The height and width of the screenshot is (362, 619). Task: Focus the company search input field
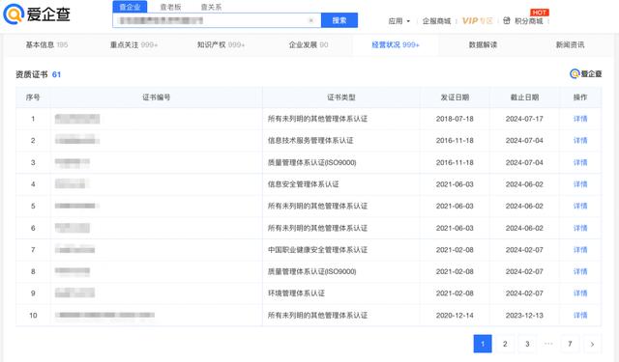[217, 20]
